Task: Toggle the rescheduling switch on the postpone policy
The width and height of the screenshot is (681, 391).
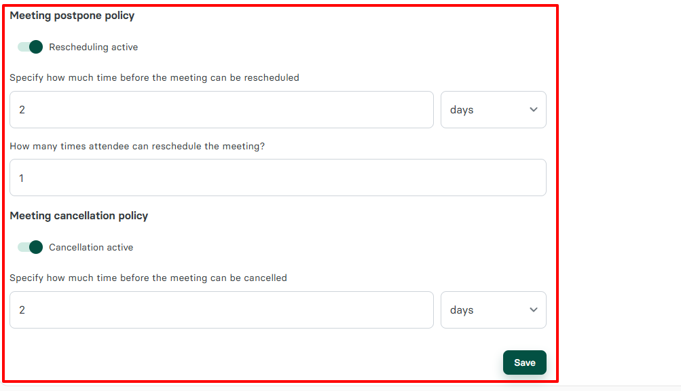Action: click(30, 47)
